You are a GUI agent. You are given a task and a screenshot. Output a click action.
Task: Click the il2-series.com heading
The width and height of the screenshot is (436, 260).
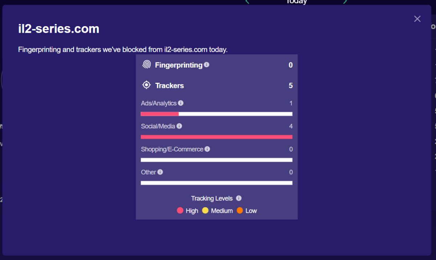click(x=58, y=29)
